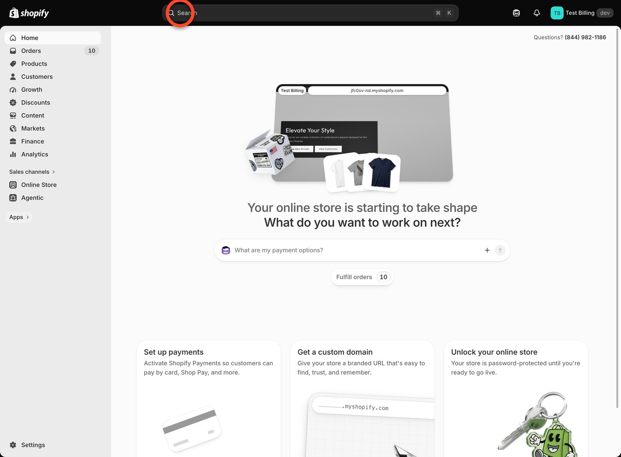Click the search magnifier icon
Screen dimensions: 621x457
(171, 13)
